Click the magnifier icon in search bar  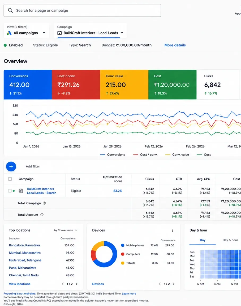(x=10, y=10)
